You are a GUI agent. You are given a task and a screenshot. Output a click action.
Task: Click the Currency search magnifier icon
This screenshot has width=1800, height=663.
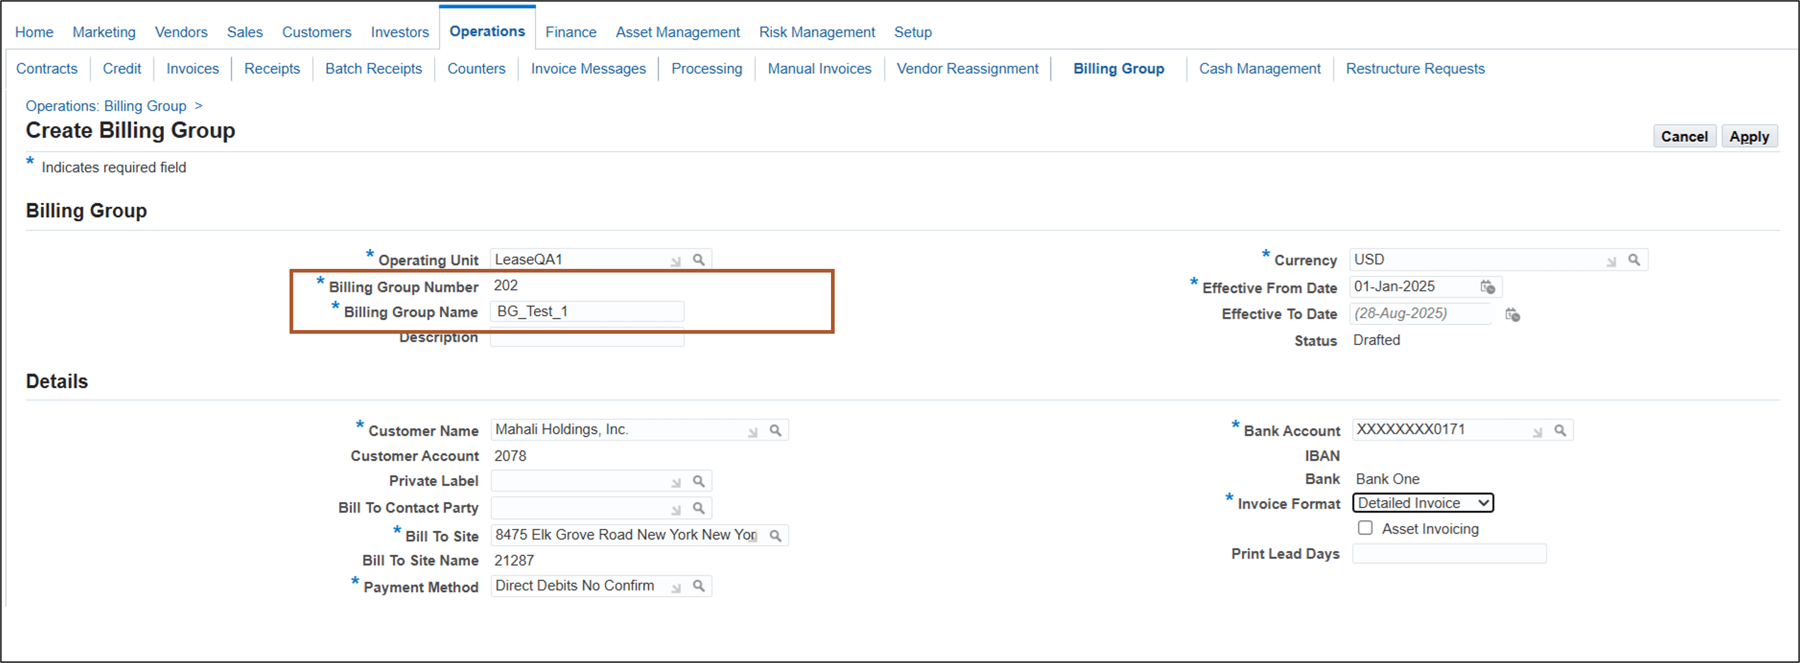1634,259
